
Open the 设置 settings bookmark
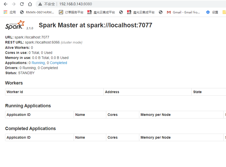212,12
